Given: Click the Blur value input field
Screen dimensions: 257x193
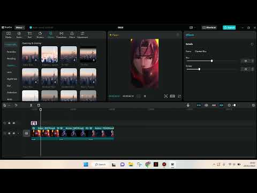Looking at the screenshot, I should pos(246,61).
